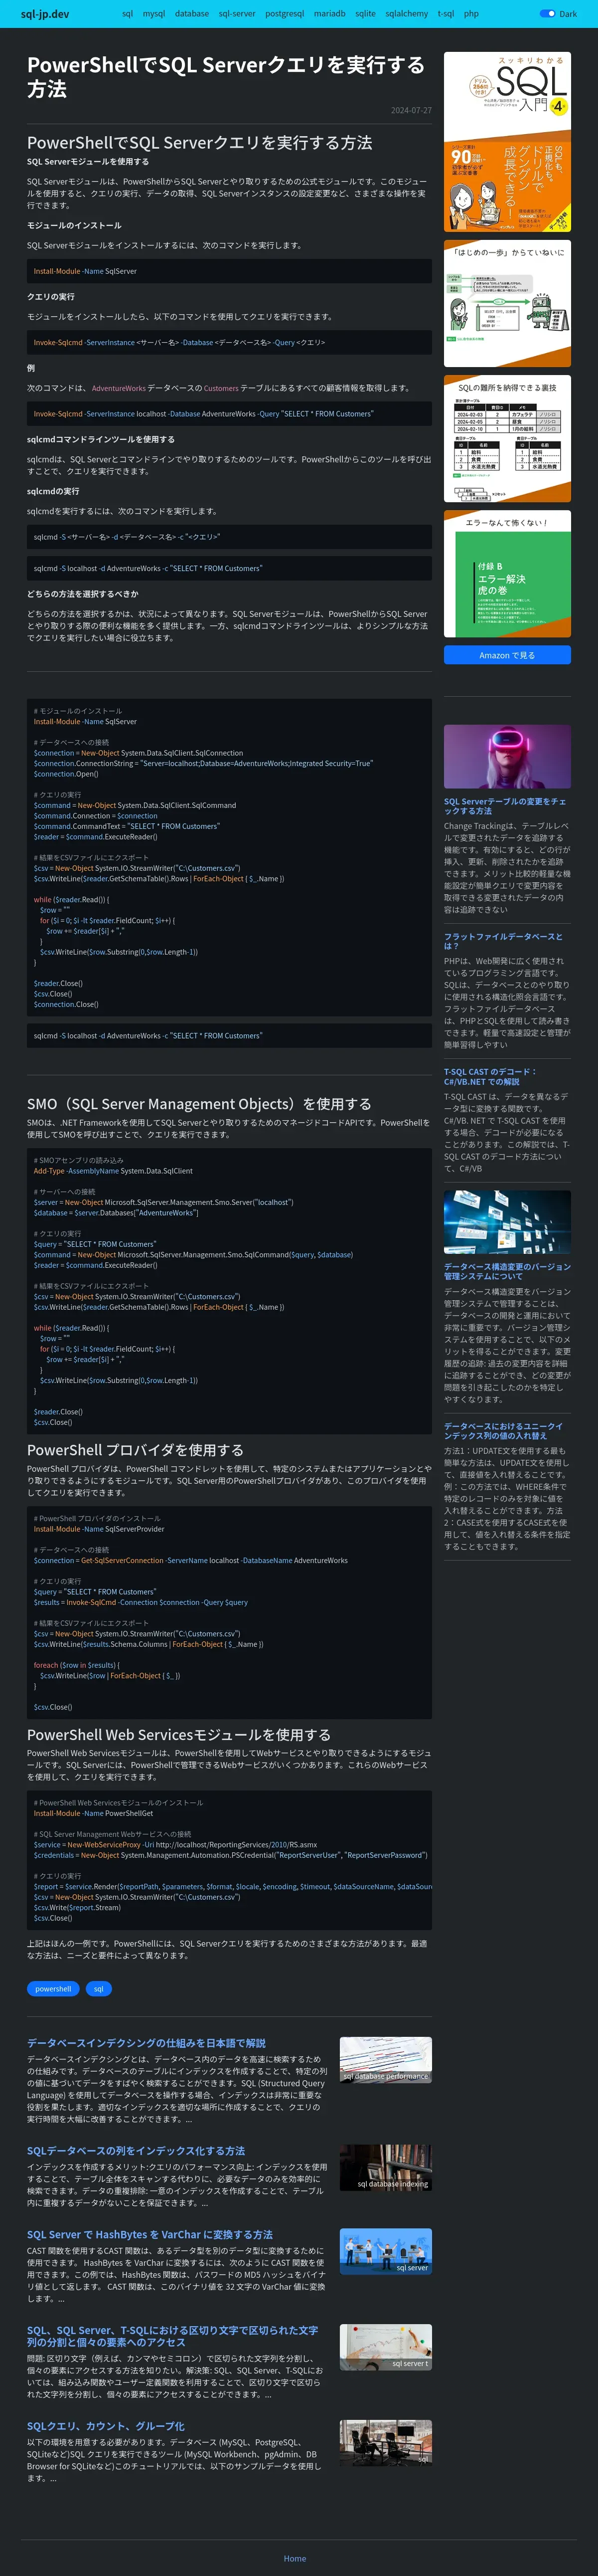Image resolution: width=598 pixels, height=2576 pixels.
Task: Open 区切り文字で区切られた文字列の分割 article link
Action: (172, 2336)
